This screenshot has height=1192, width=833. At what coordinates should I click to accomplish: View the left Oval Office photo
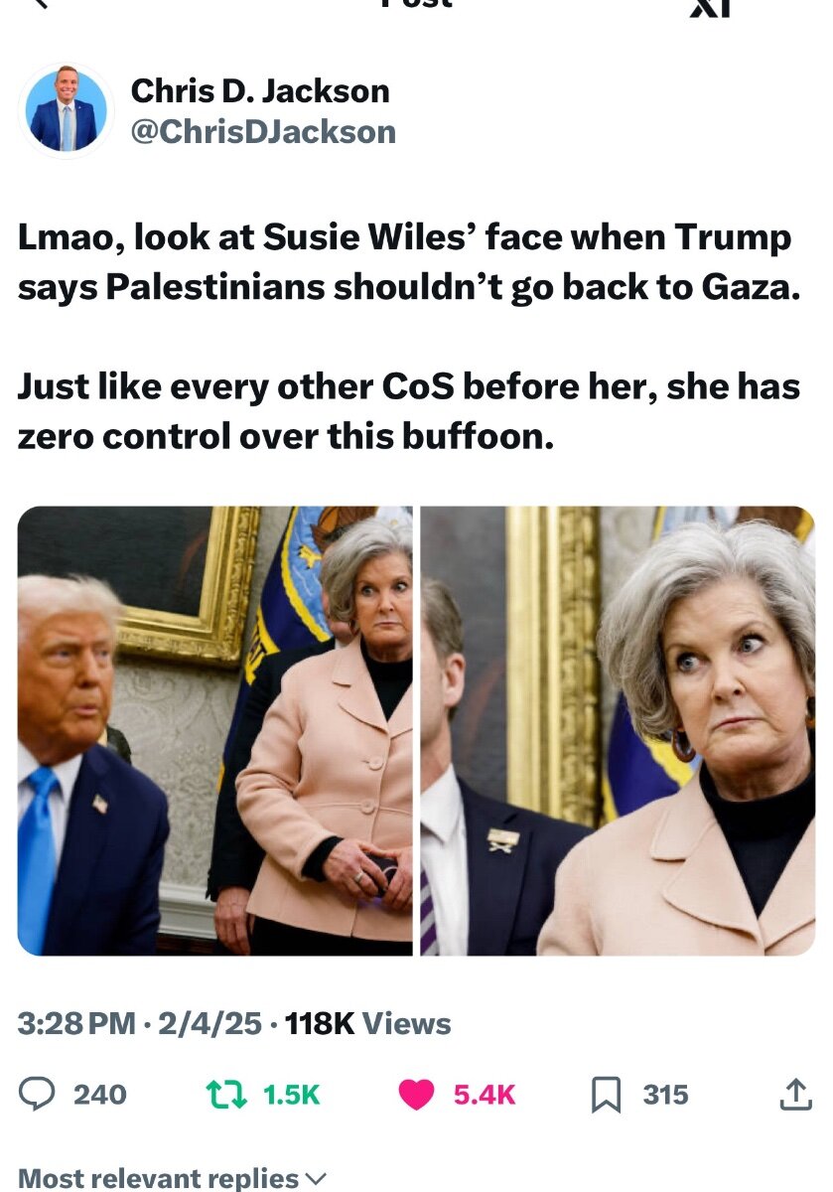pyautogui.click(x=215, y=731)
